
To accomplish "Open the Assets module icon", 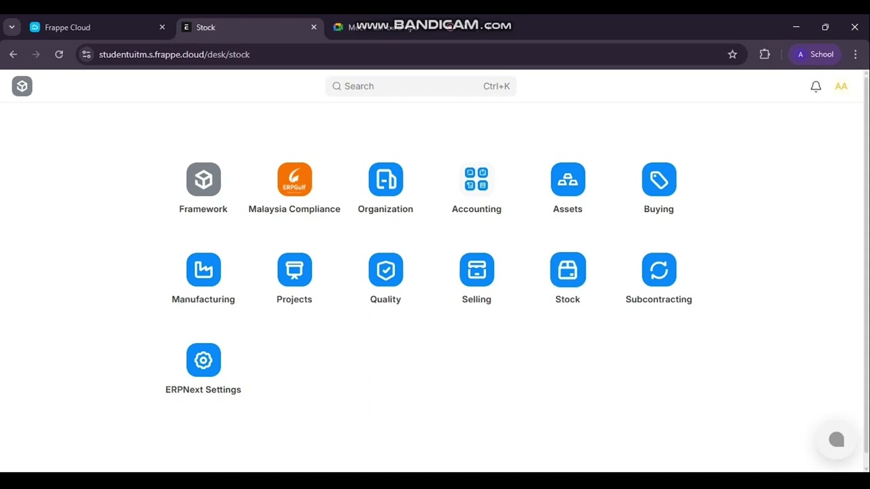I will point(568,179).
